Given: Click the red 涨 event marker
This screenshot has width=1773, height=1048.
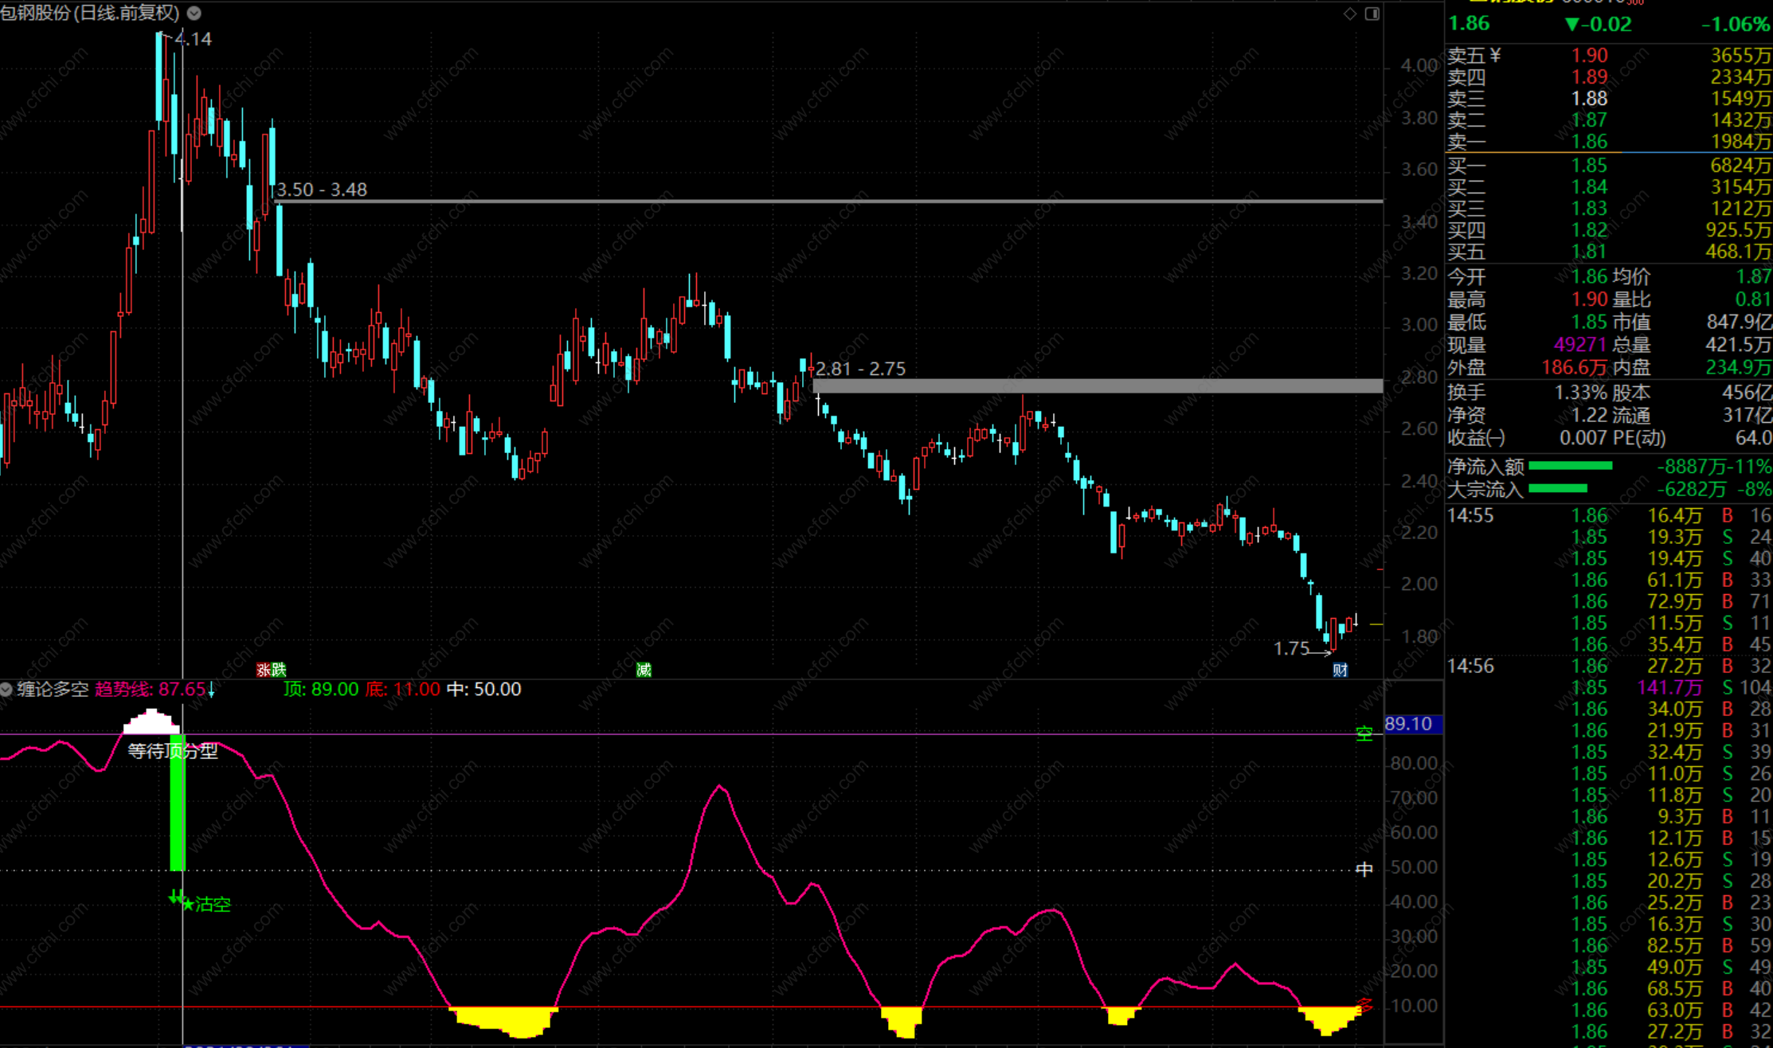Looking at the screenshot, I should click(264, 670).
